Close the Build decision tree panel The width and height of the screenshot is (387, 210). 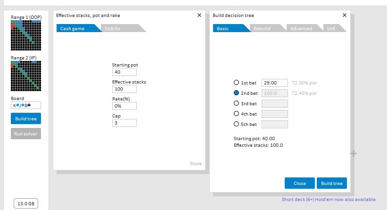(x=345, y=15)
